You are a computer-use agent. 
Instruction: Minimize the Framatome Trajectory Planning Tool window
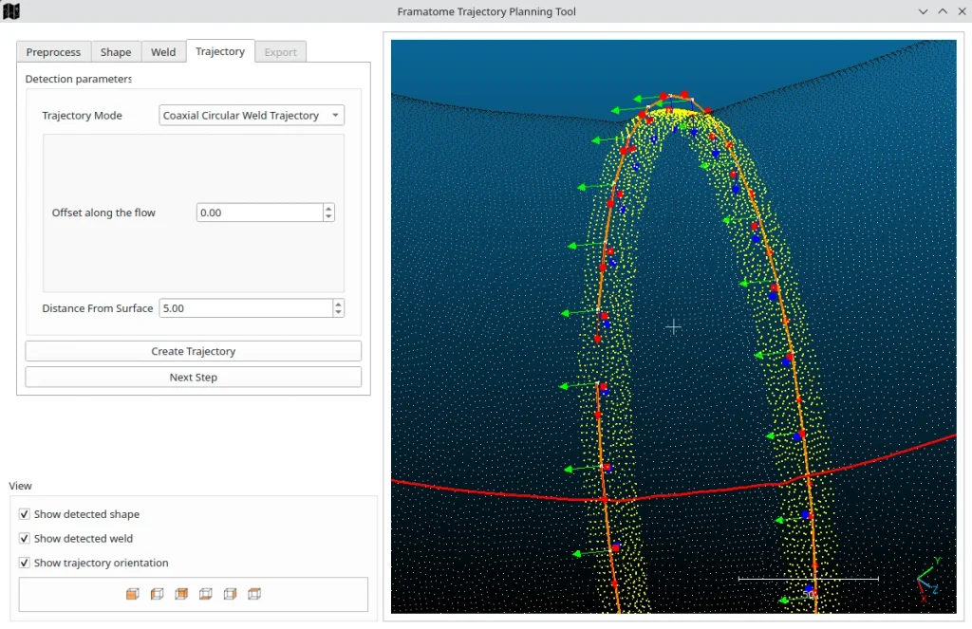coord(923,11)
